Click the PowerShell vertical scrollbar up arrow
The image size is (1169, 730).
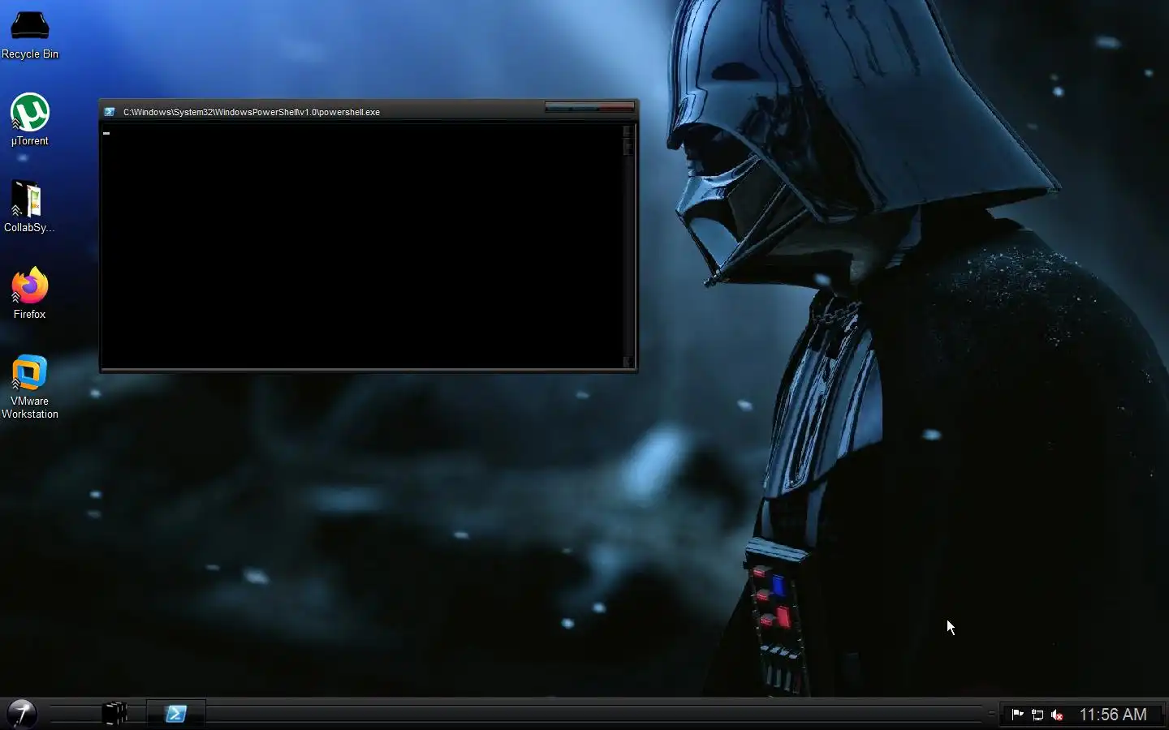628,131
